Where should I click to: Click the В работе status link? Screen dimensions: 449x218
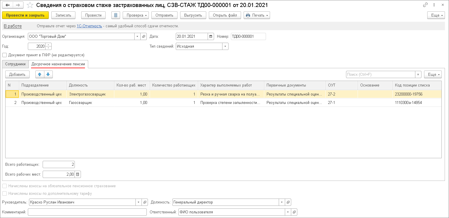click(13, 26)
